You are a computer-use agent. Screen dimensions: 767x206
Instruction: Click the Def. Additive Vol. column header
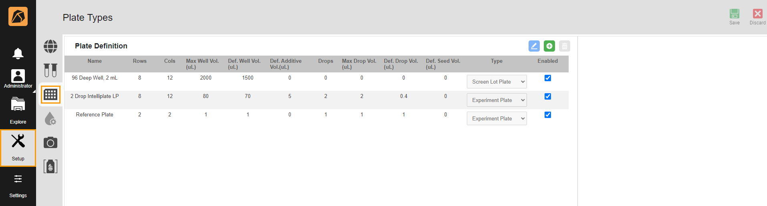pos(286,64)
